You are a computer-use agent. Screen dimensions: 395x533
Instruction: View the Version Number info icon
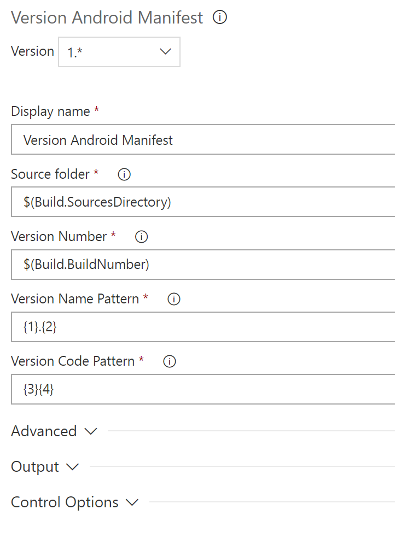(141, 237)
